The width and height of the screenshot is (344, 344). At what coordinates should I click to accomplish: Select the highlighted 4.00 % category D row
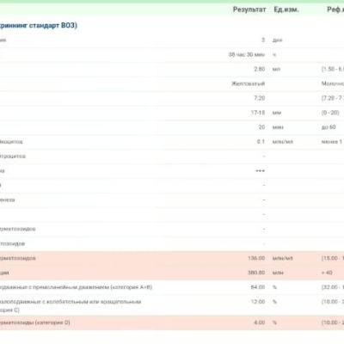point(172,322)
